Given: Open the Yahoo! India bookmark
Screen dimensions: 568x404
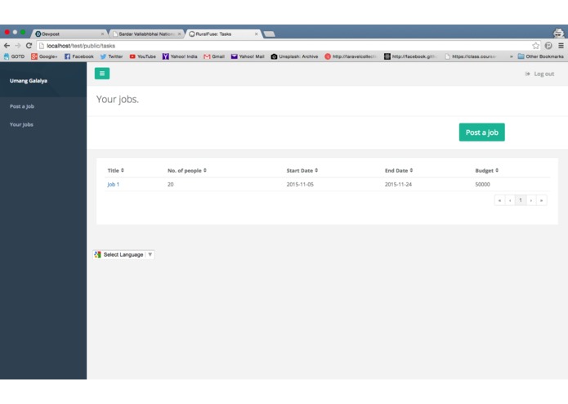Looking at the screenshot, I should (180, 56).
